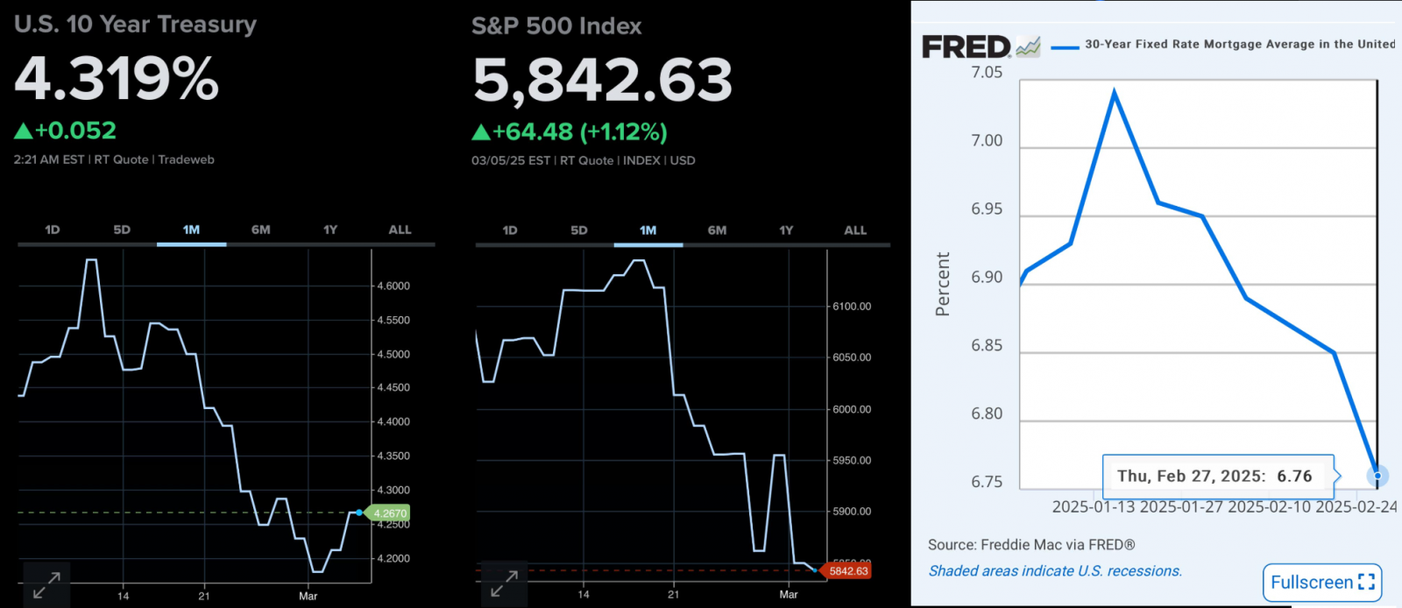Image resolution: width=1402 pixels, height=608 pixels.
Task: Click the FRED logo chart icon
Action: [x=1028, y=46]
